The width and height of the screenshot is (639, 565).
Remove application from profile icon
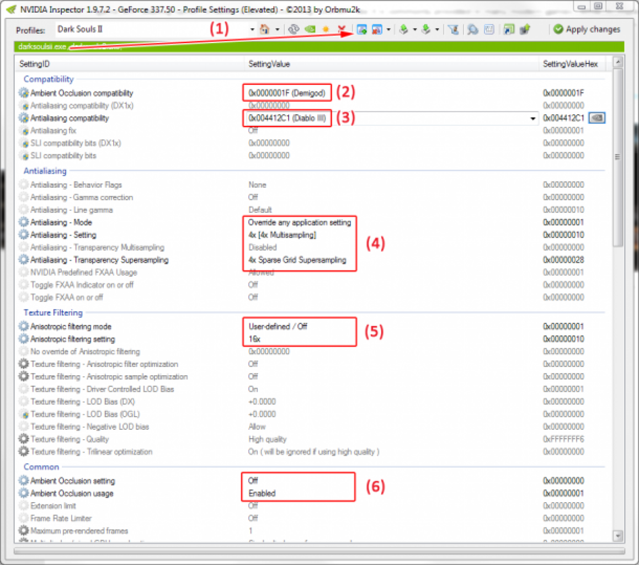coord(377,29)
